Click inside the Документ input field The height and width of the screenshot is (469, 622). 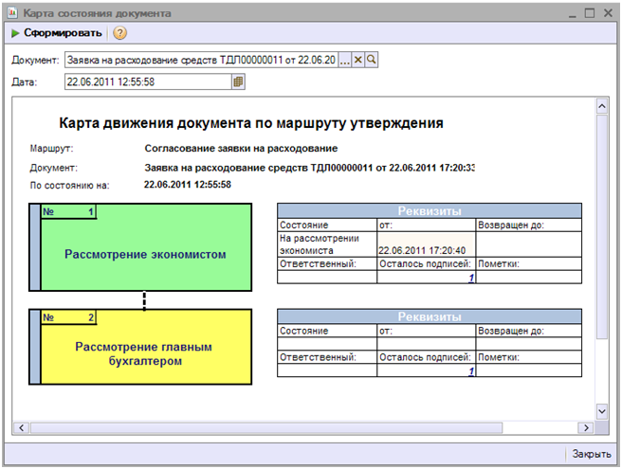(x=199, y=60)
